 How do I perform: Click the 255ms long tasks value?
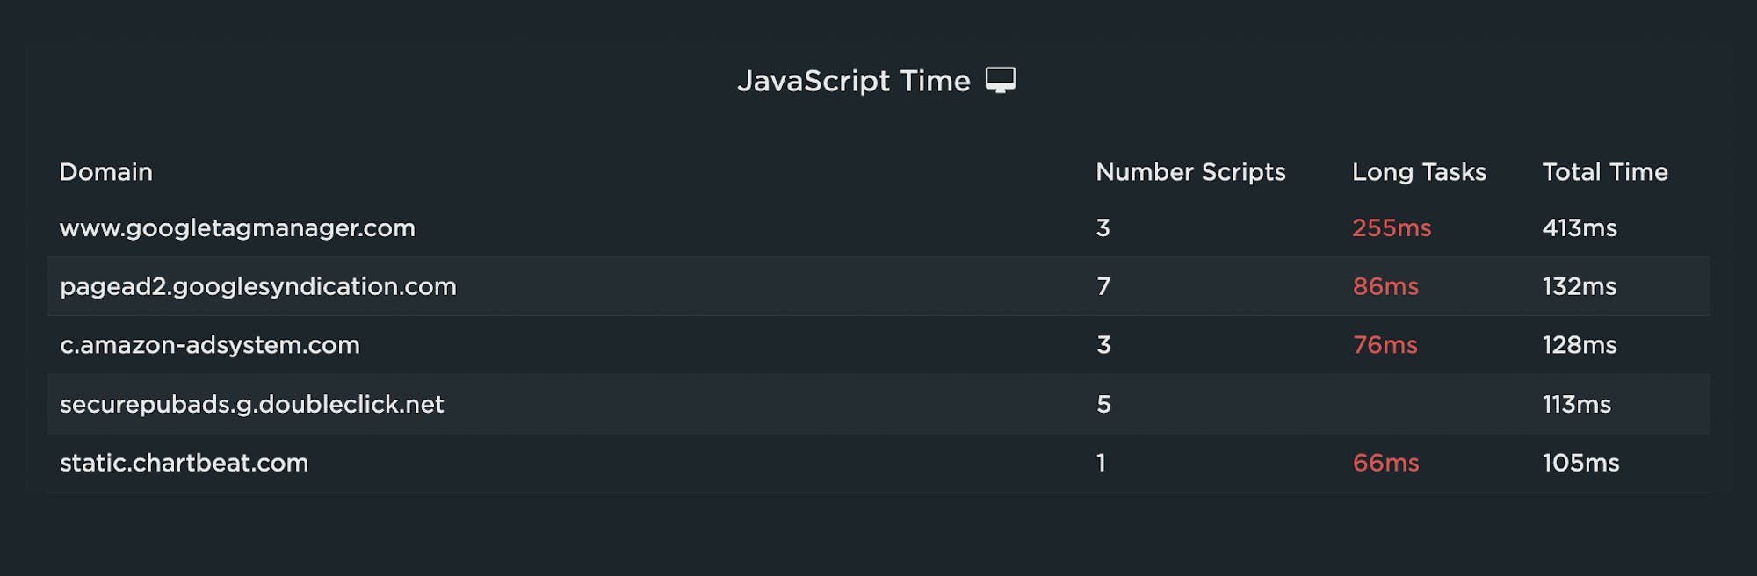pos(1392,228)
